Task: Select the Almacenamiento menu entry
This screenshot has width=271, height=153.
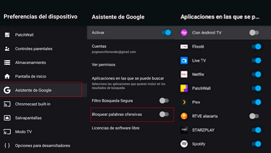Action: coord(43,63)
